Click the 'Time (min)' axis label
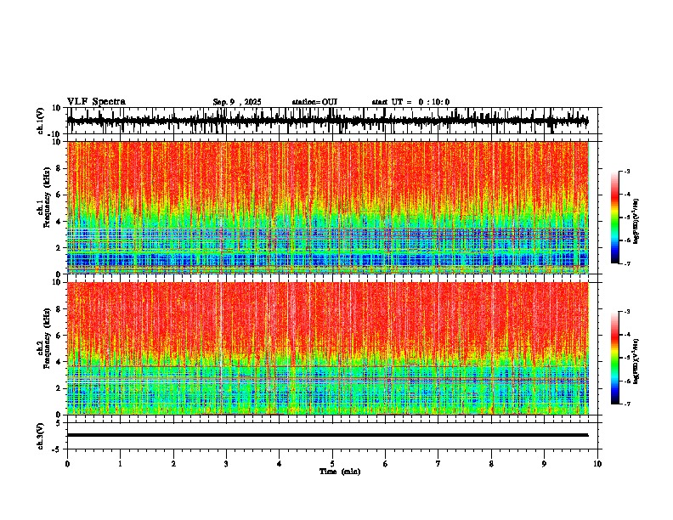 [340, 472]
